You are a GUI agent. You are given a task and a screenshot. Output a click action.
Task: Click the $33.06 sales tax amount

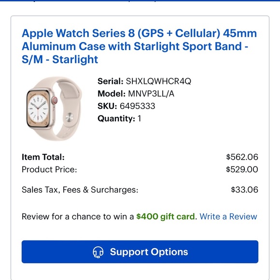coord(244,189)
